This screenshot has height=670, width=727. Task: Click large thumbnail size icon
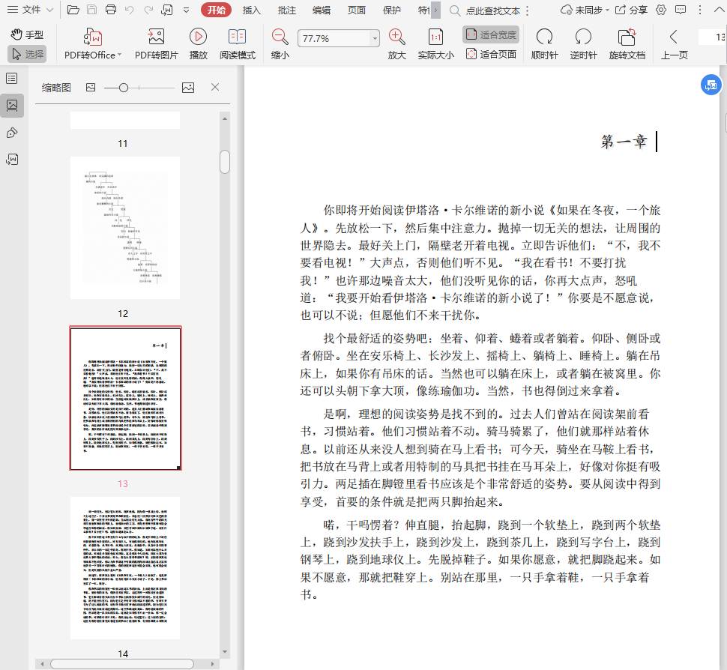(188, 87)
